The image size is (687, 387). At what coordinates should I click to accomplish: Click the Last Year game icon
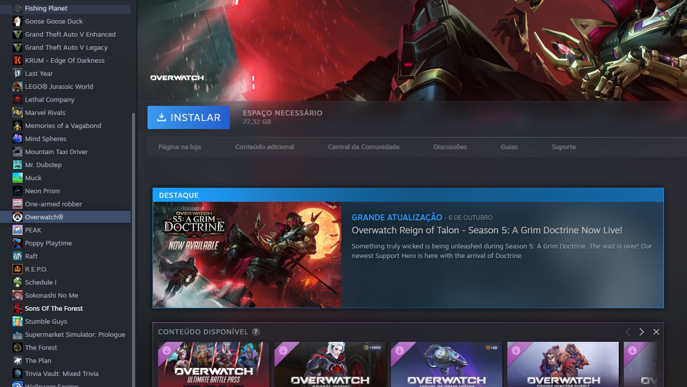point(18,73)
